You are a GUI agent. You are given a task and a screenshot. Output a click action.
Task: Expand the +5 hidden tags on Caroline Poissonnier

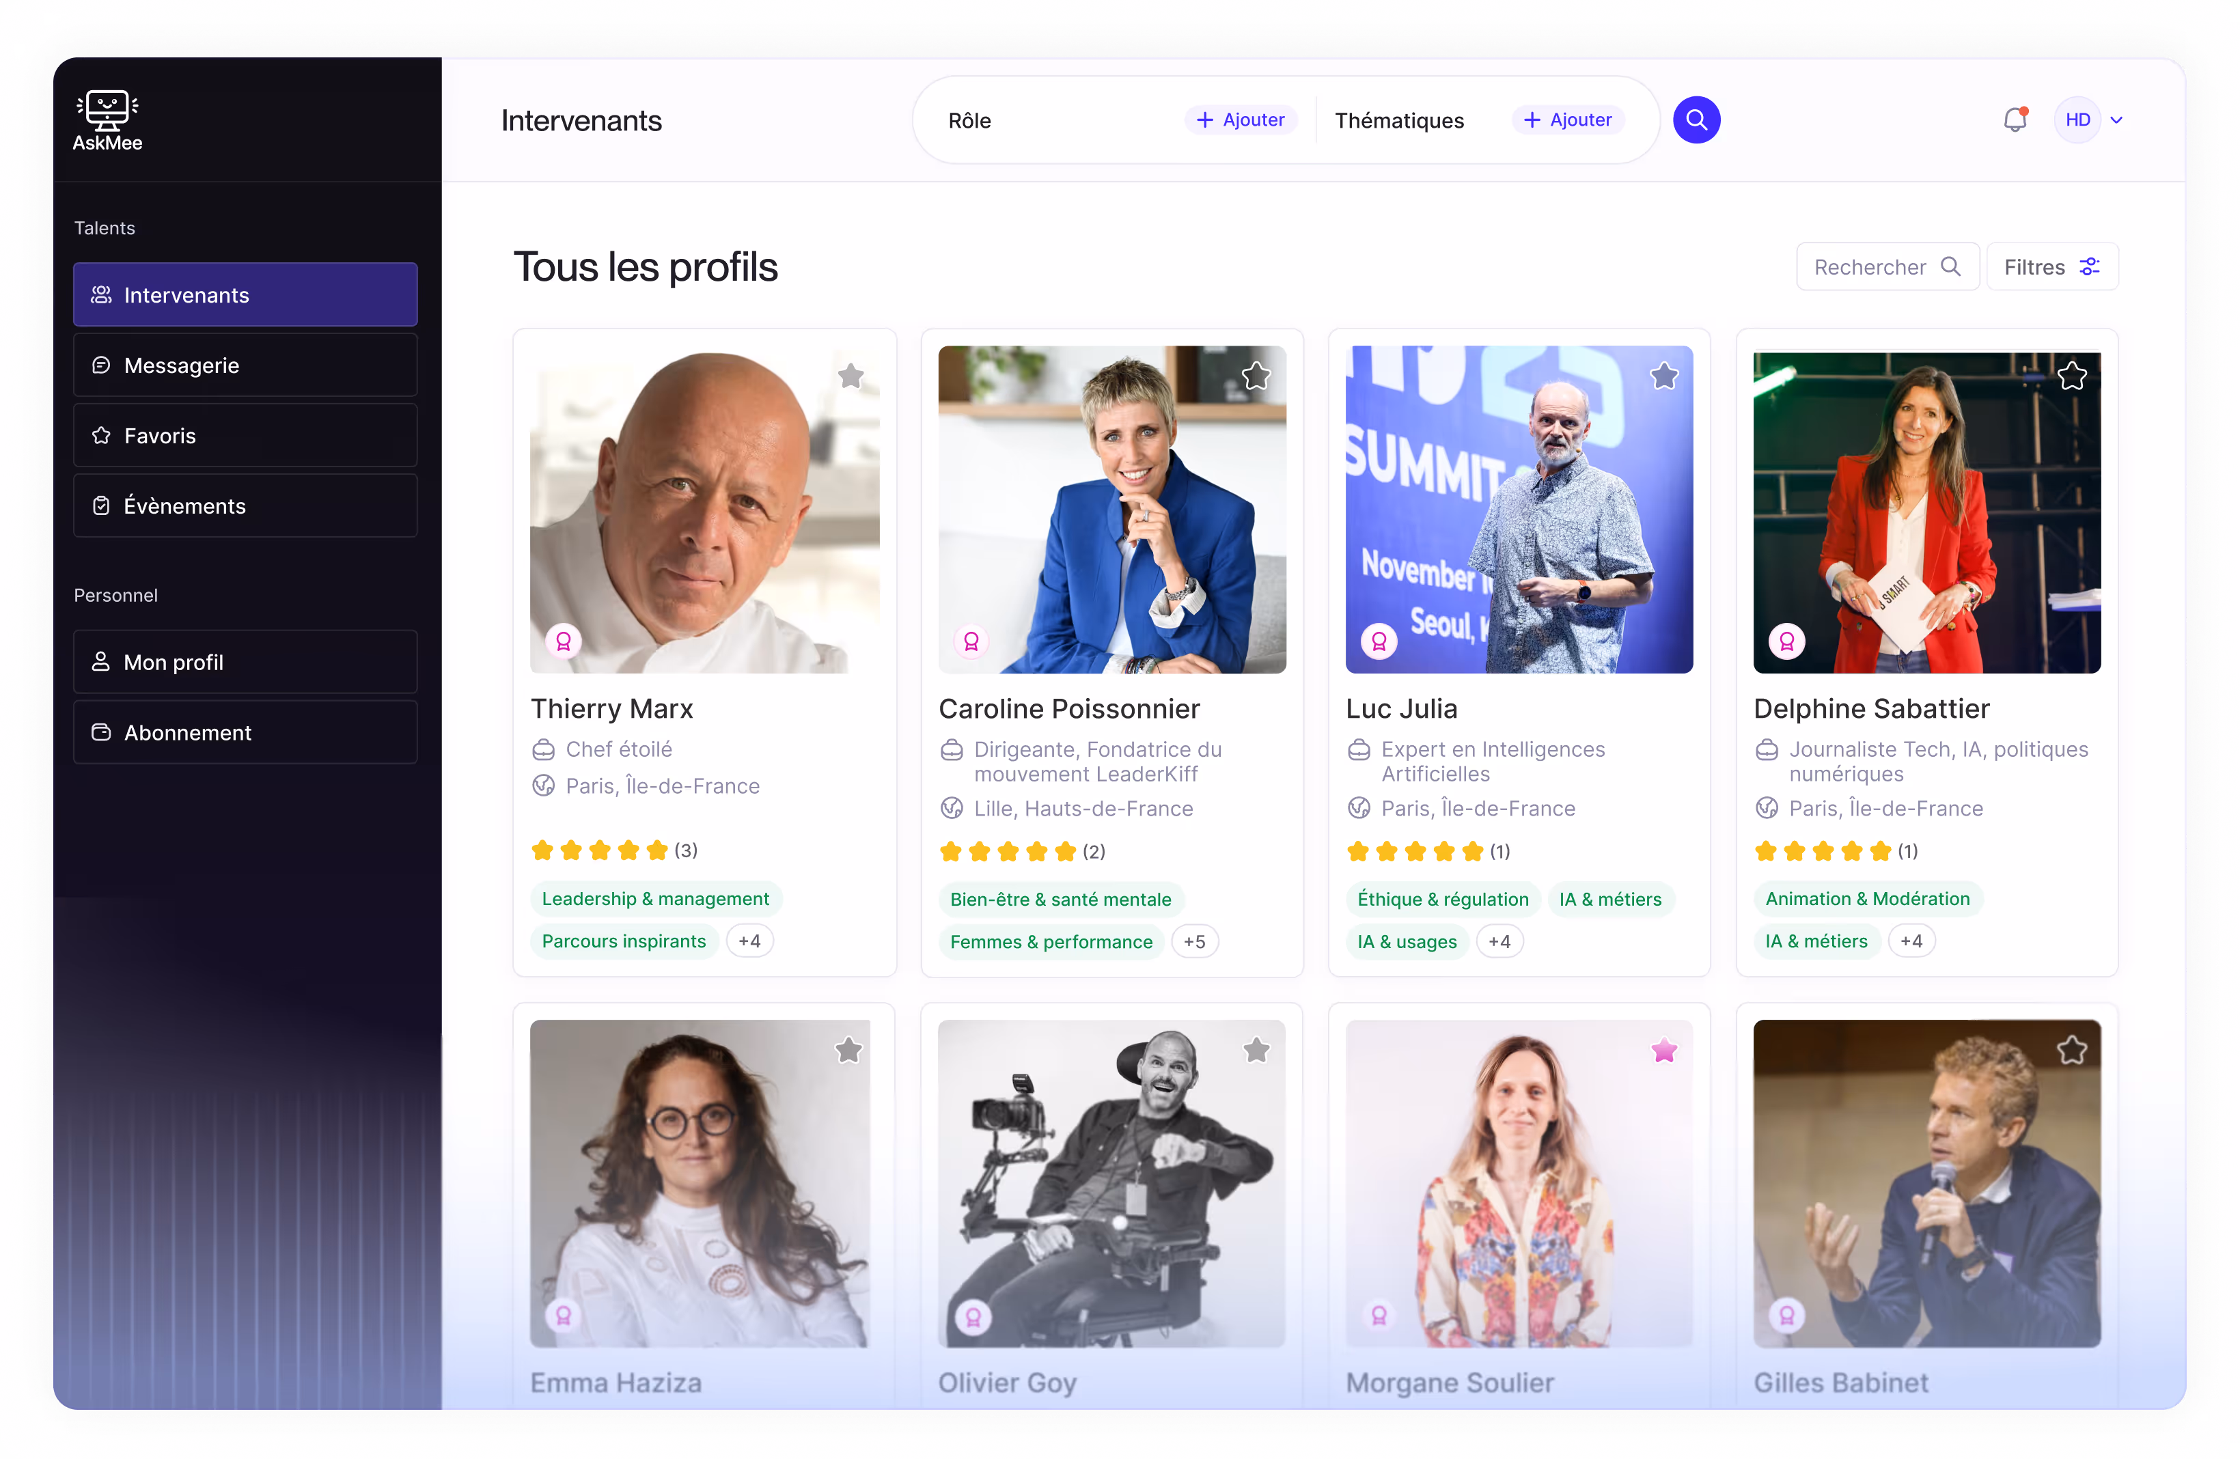click(x=1194, y=941)
